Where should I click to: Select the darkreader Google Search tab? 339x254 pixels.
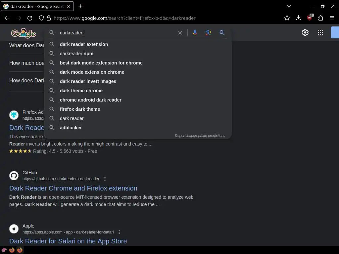coord(37,6)
